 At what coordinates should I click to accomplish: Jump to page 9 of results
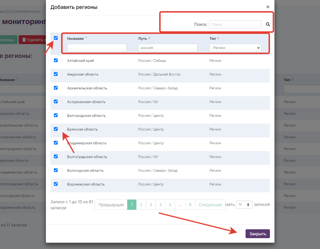pyautogui.click(x=190, y=205)
